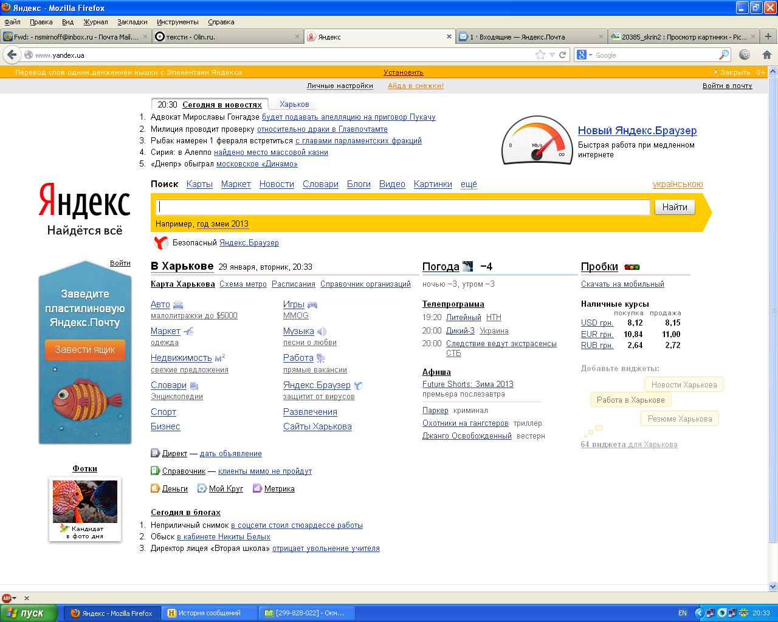Click the speaker icon next to Музыка
The image size is (778, 622).
(x=322, y=332)
